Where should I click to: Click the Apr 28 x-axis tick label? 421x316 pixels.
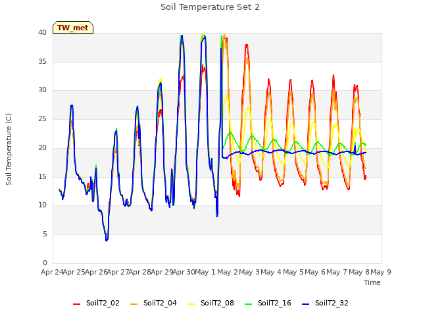pos(140,272)
